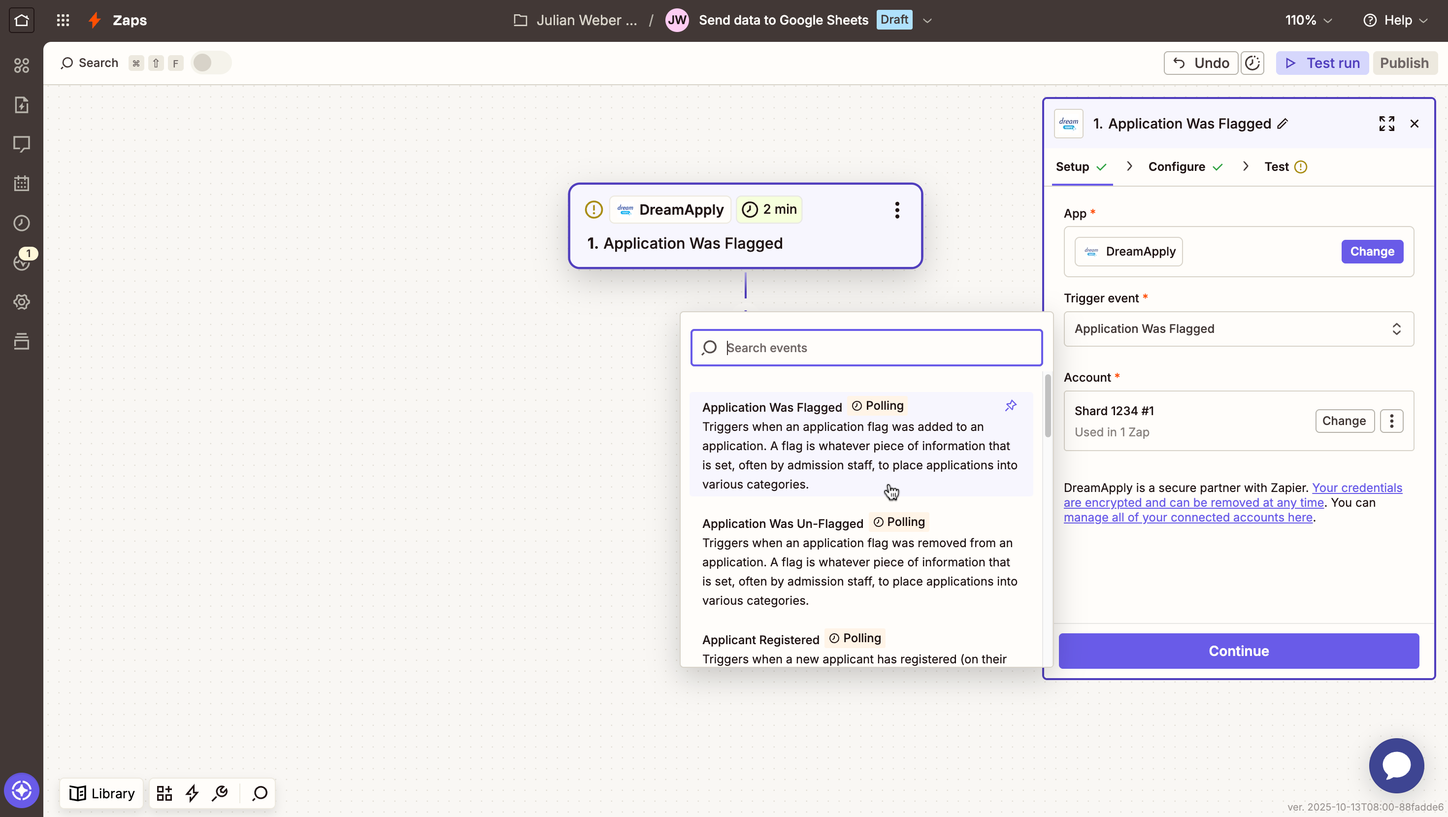Open 'manage all of your connected accounts here' link
The image size is (1448, 817).
point(1188,518)
